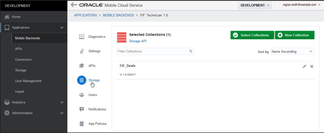Click the checkmark icon on Select Collections
This screenshot has height=133, width=324.
pyautogui.click(x=235, y=35)
